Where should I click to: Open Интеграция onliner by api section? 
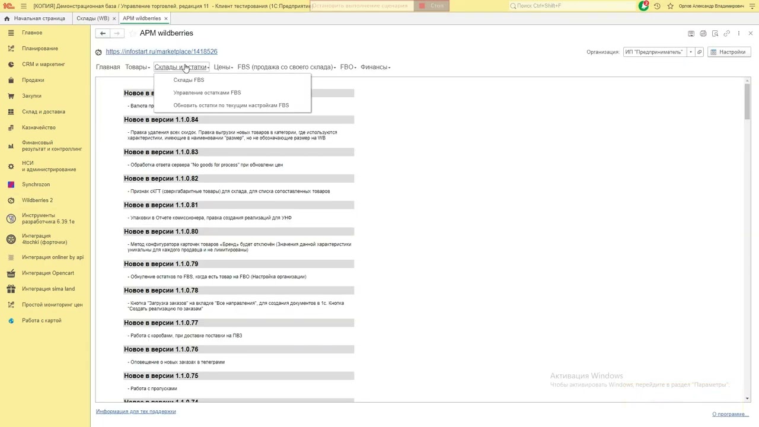pos(53,257)
